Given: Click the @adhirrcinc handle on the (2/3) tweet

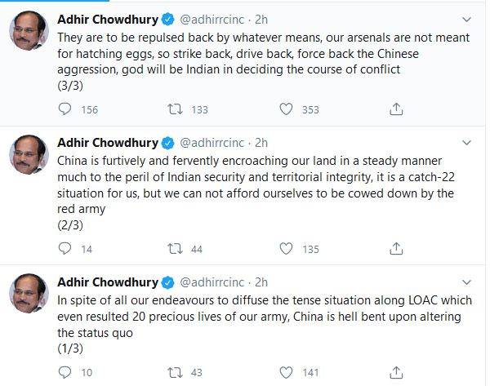Looking at the screenshot, I should (215, 143).
